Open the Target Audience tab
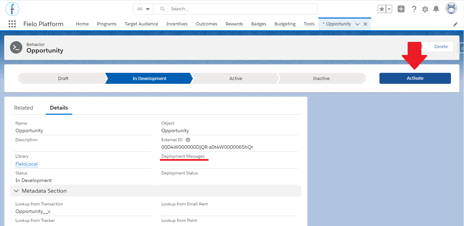This screenshot has width=464, height=226. coord(141,24)
